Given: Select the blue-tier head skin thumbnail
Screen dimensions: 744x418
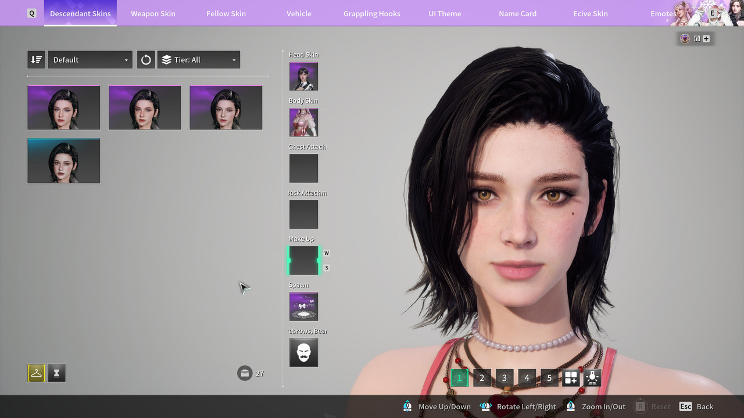Looking at the screenshot, I should coord(64,161).
